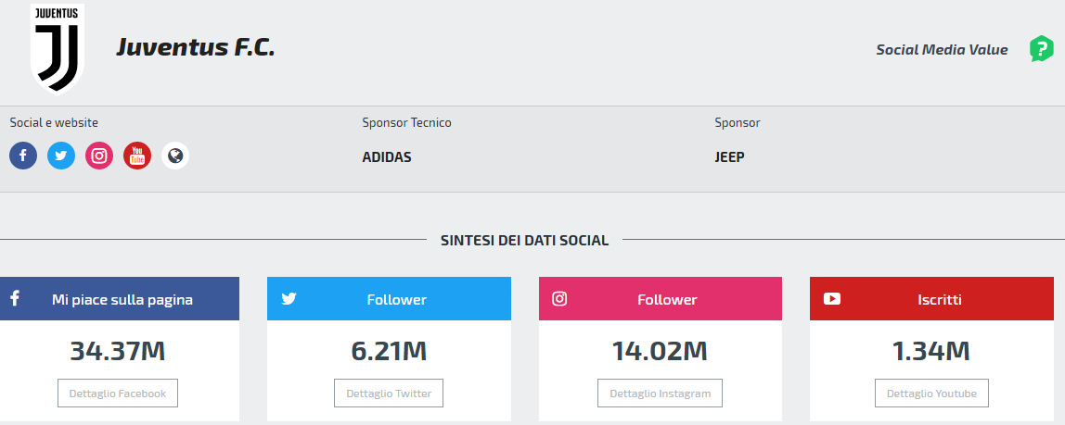Open Juventus Twitter profile icon
The image size is (1065, 425).
point(61,156)
